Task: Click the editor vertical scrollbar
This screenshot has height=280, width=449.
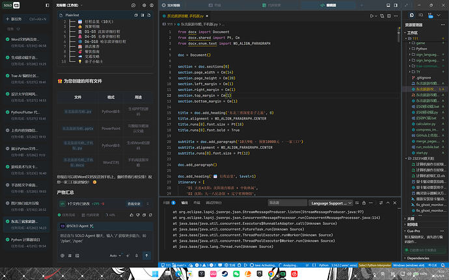Action: click(399, 34)
